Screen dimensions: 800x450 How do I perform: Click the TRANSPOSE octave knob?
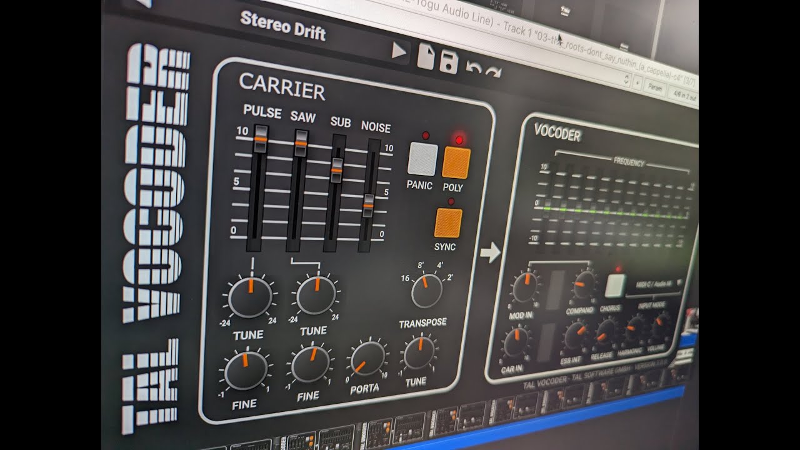(426, 291)
